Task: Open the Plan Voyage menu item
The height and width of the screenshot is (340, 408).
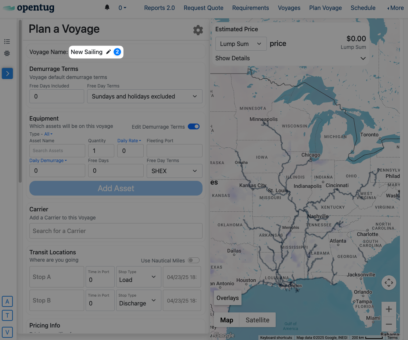Action: pyautogui.click(x=325, y=8)
